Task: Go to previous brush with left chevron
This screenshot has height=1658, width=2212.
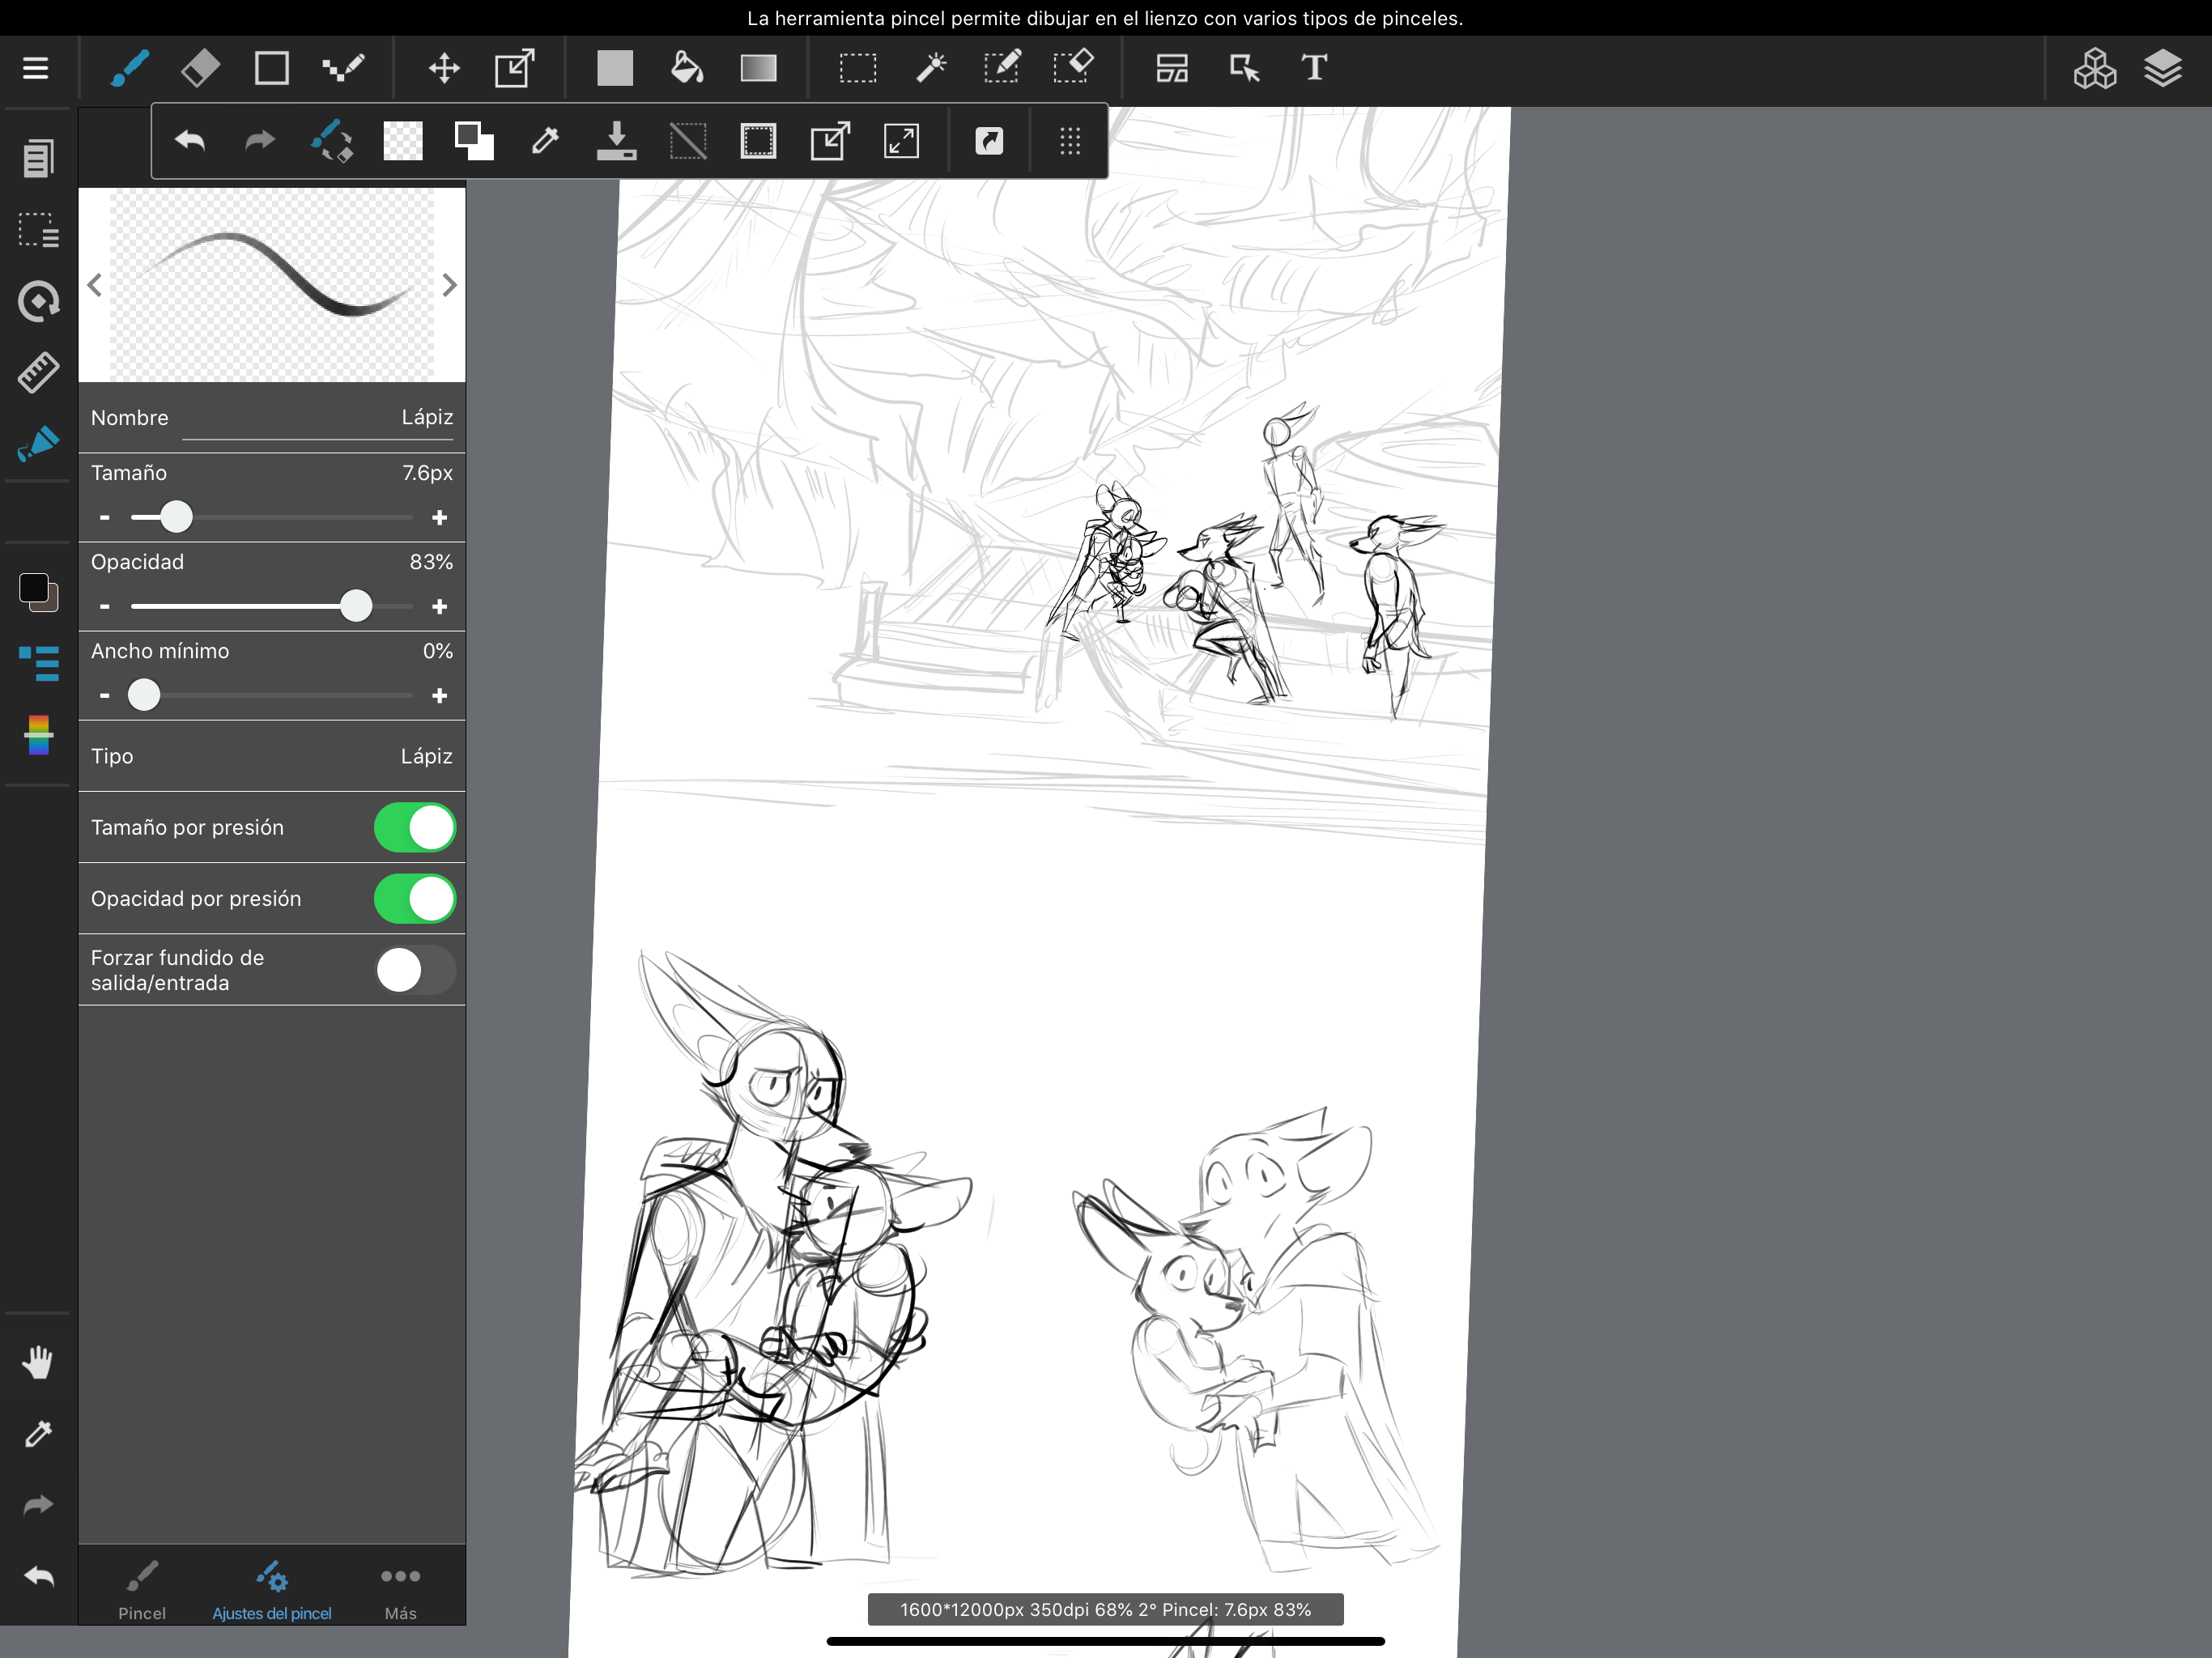Action: click(95, 285)
